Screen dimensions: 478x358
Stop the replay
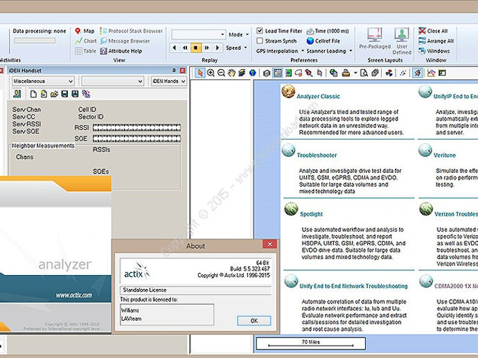pos(195,48)
